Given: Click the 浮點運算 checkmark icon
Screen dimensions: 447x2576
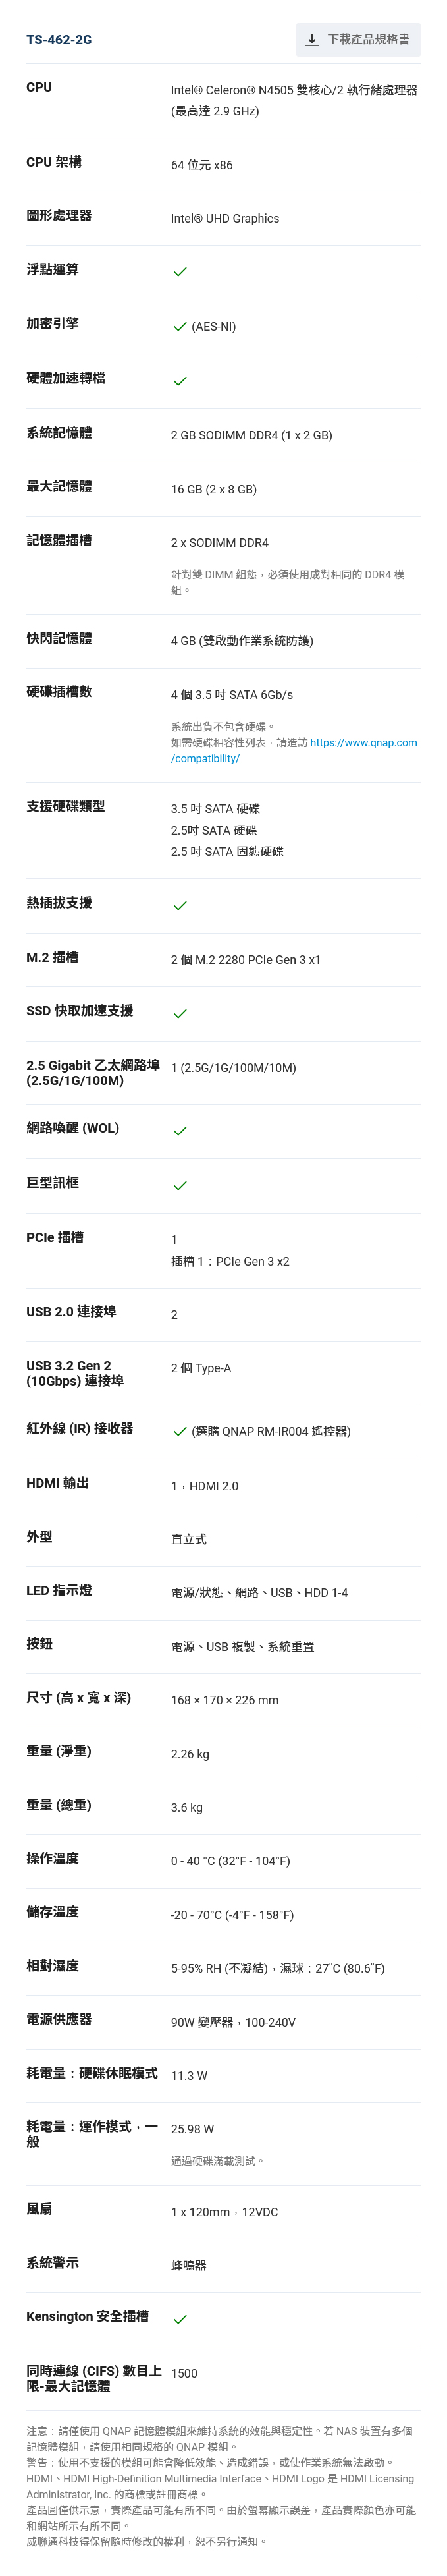Looking at the screenshot, I should tap(180, 272).
